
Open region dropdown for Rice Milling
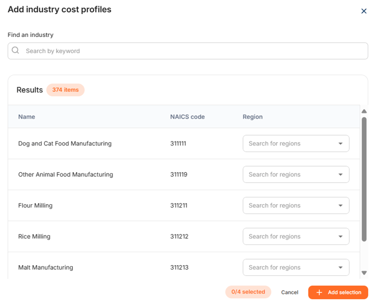[x=296, y=237]
